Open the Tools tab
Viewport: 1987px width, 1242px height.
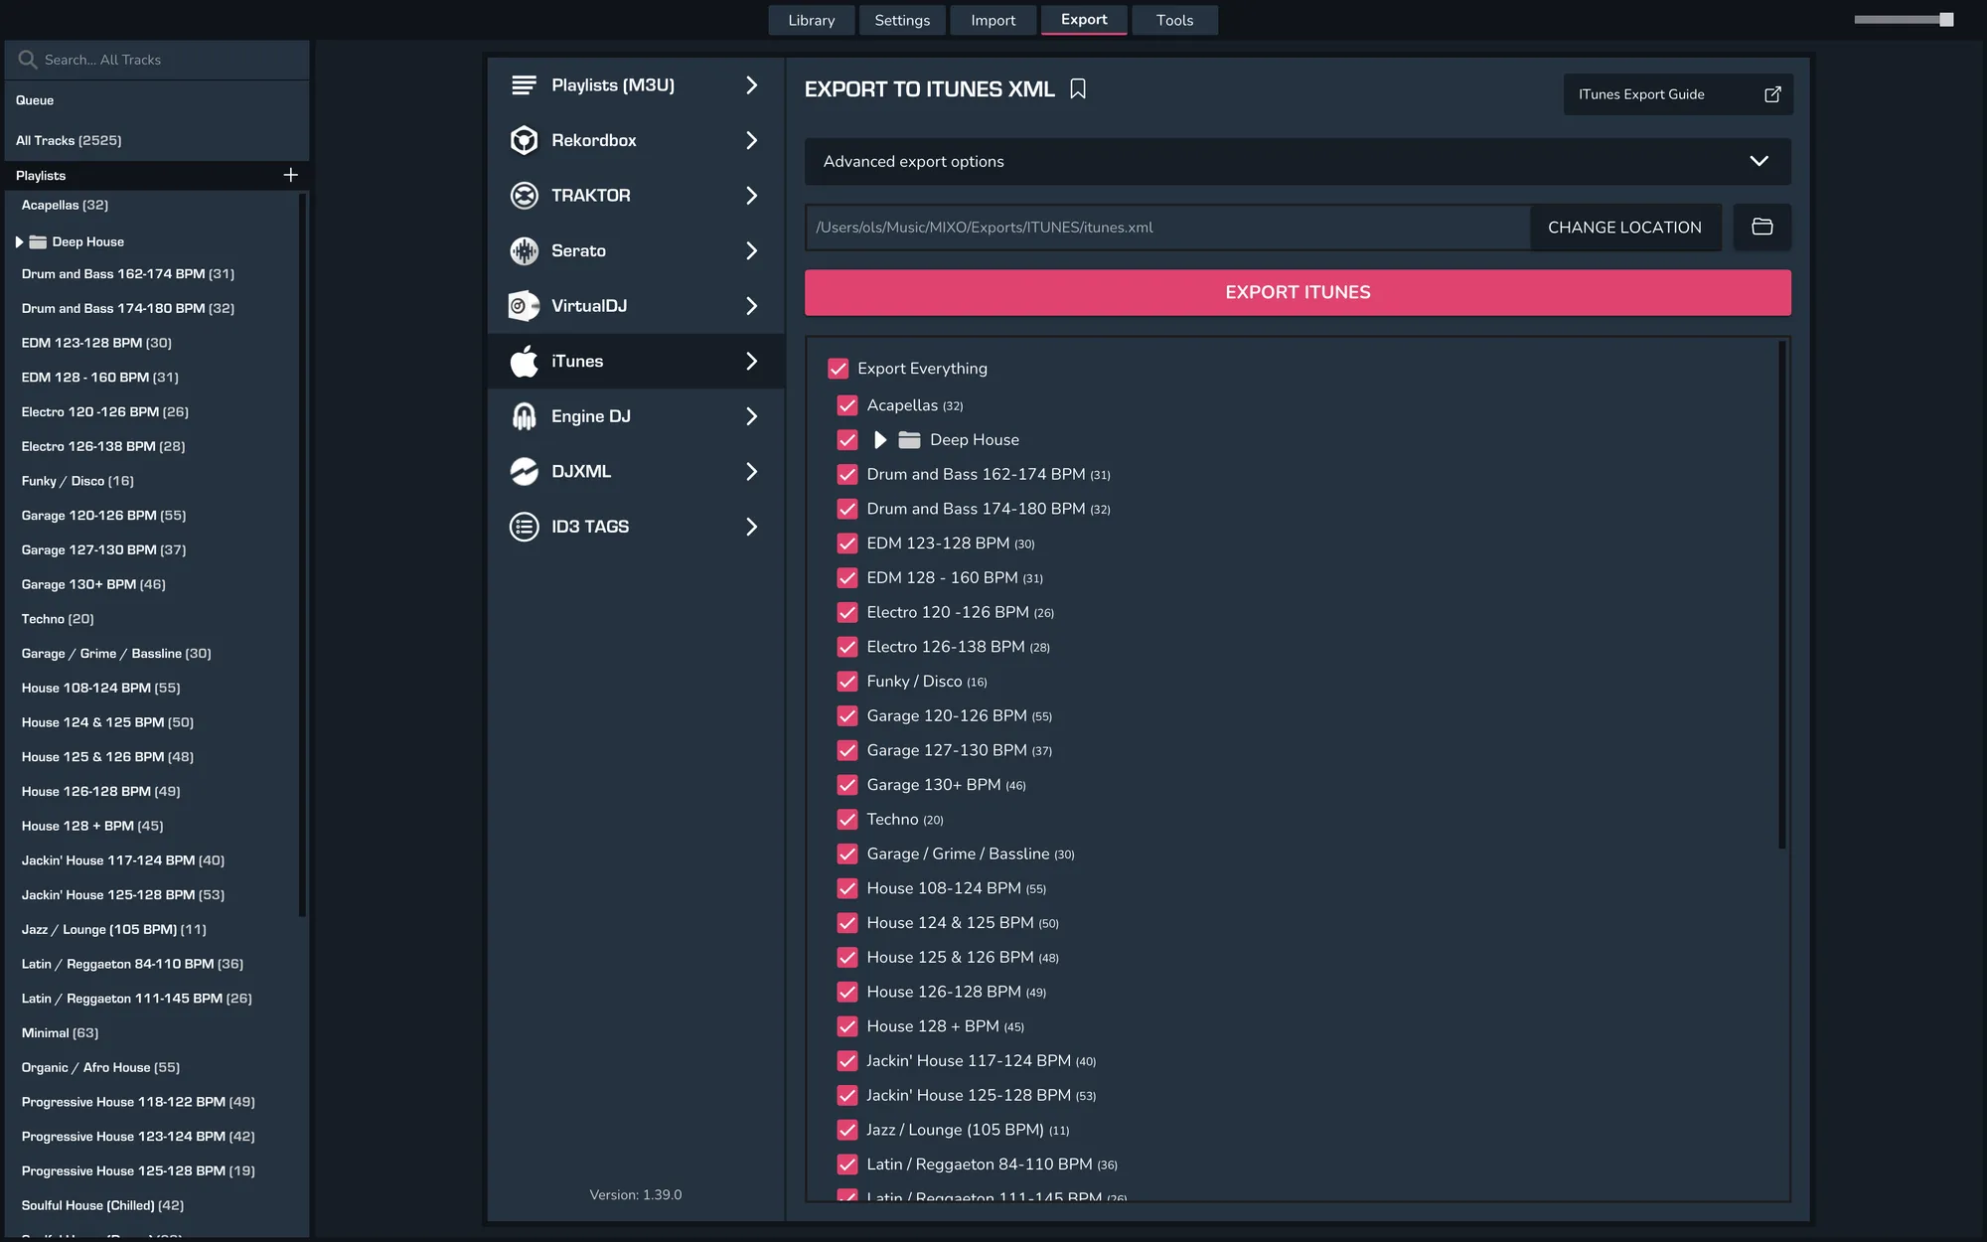tap(1173, 20)
